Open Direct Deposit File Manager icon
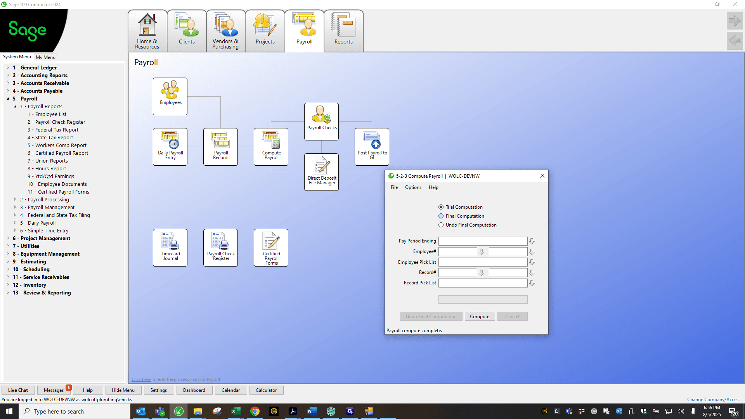Image resolution: width=745 pixels, height=419 pixels. click(321, 172)
